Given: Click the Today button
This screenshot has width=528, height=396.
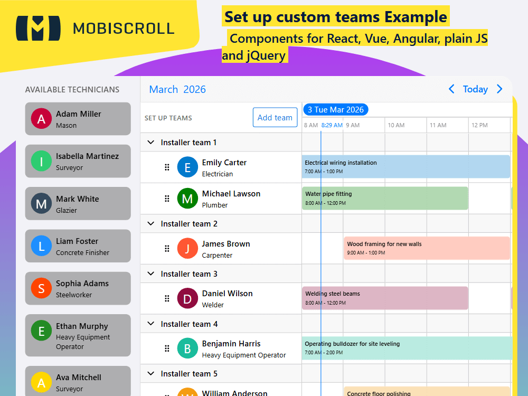Looking at the screenshot, I should [475, 89].
